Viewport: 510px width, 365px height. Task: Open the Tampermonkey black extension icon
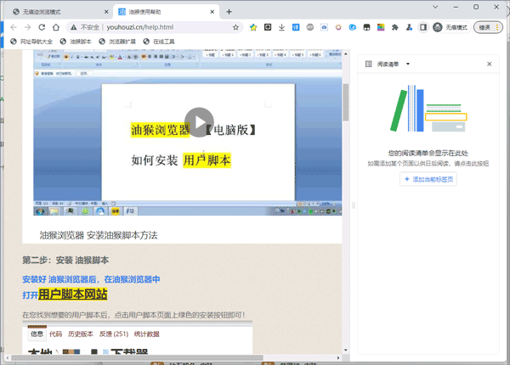tap(366, 27)
